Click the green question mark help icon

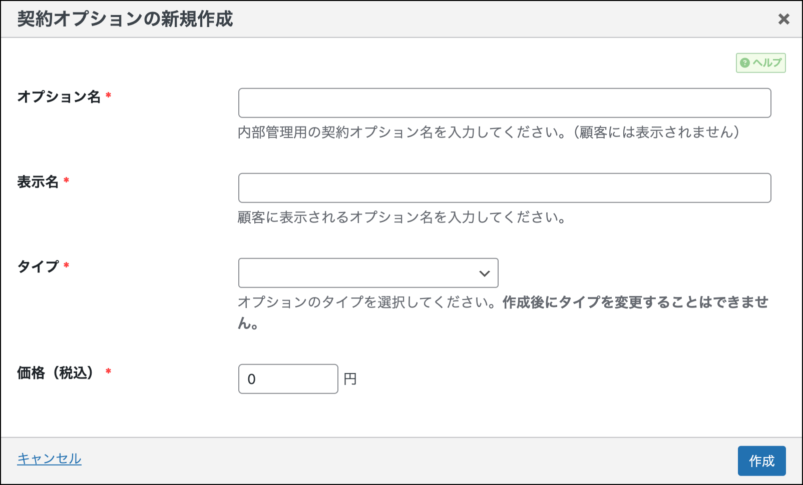[x=745, y=63]
